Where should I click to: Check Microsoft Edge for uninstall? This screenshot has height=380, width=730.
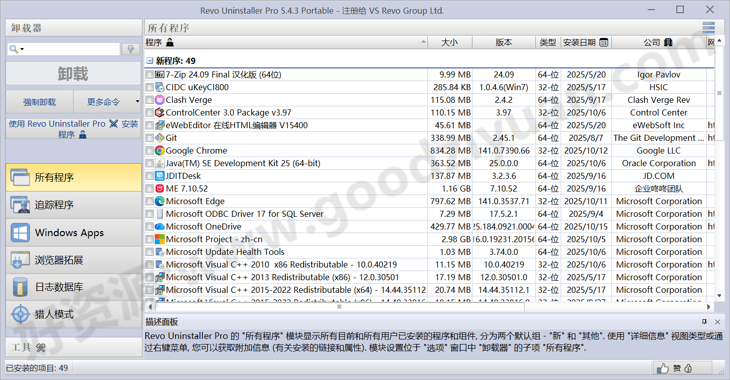coord(149,201)
